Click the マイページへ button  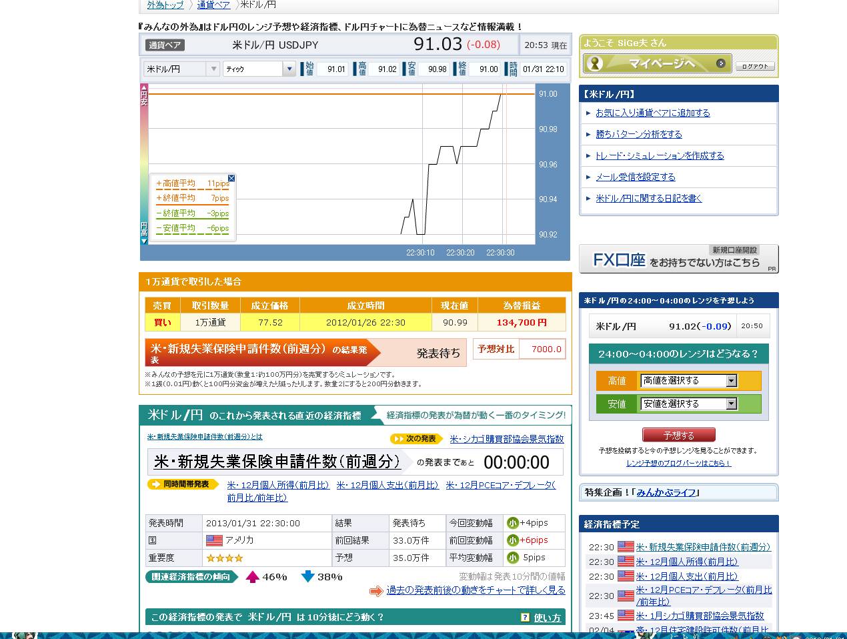tap(657, 63)
